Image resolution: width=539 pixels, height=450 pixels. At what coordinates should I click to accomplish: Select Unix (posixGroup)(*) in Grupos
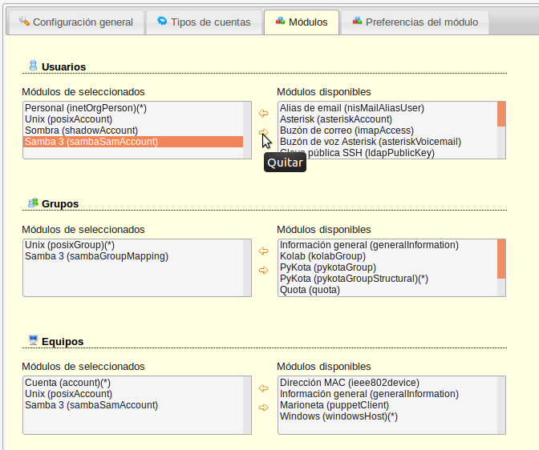(133, 245)
